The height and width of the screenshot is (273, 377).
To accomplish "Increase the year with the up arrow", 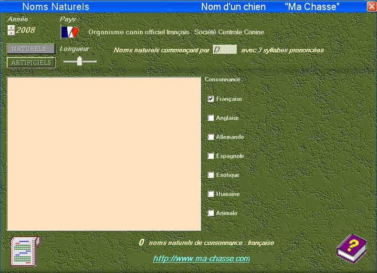I will 11,28.
